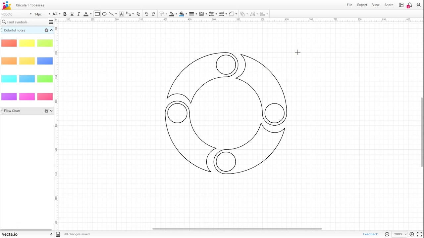Click the dashed line style icon
424x238 pixels.
201,14
